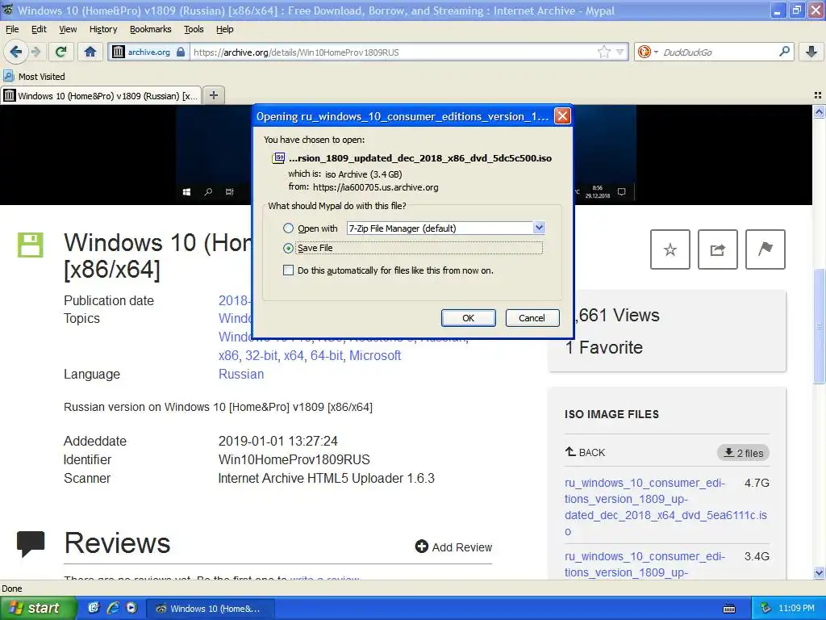Bookmark this page with the star icon
The image size is (826, 620).
click(603, 52)
